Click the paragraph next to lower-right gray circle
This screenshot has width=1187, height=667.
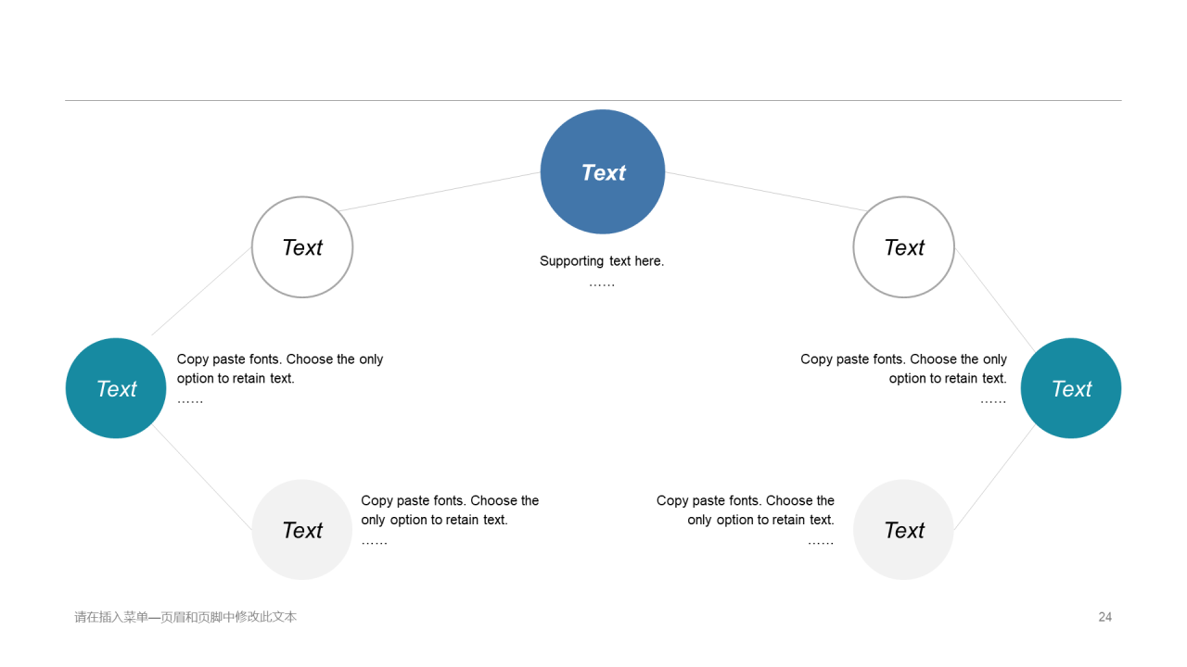[746, 510]
